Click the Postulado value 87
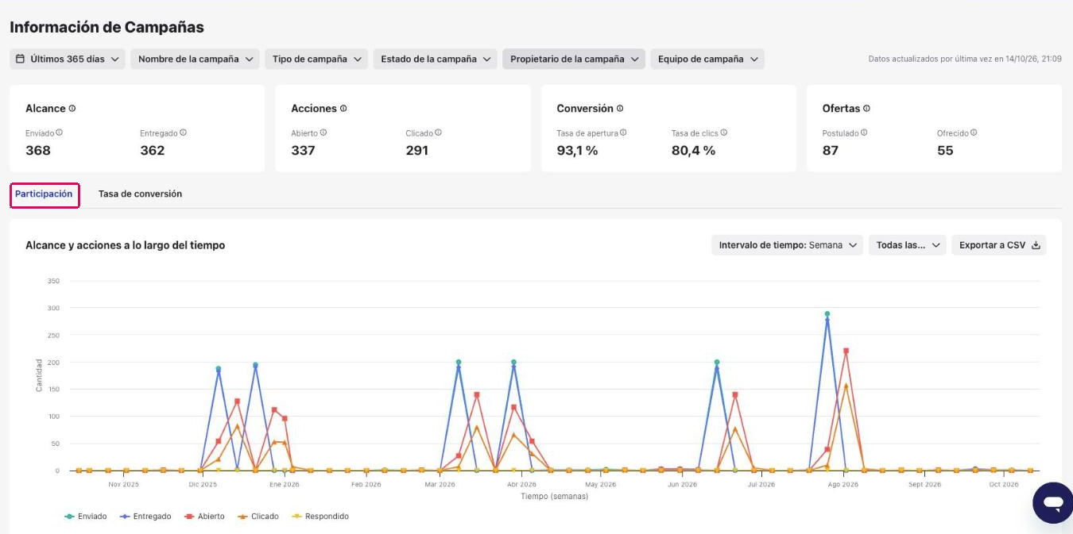The height and width of the screenshot is (534, 1073). [831, 151]
